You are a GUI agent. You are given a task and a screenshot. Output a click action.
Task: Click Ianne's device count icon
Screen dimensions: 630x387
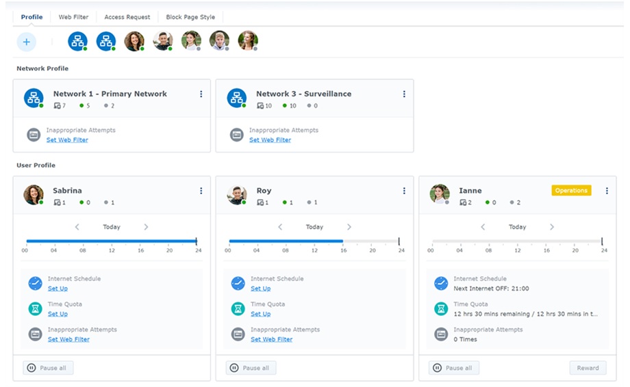pyautogui.click(x=464, y=202)
